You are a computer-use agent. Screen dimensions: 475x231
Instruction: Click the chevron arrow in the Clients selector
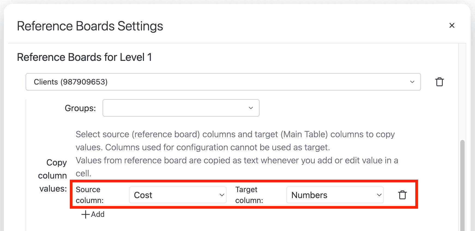click(412, 82)
